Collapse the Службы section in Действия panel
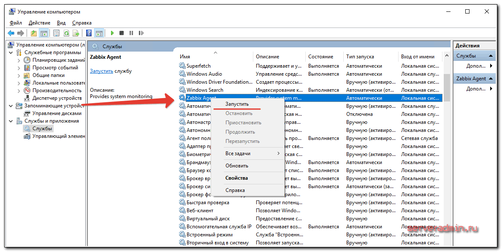This screenshot has width=502, height=252. point(491,56)
